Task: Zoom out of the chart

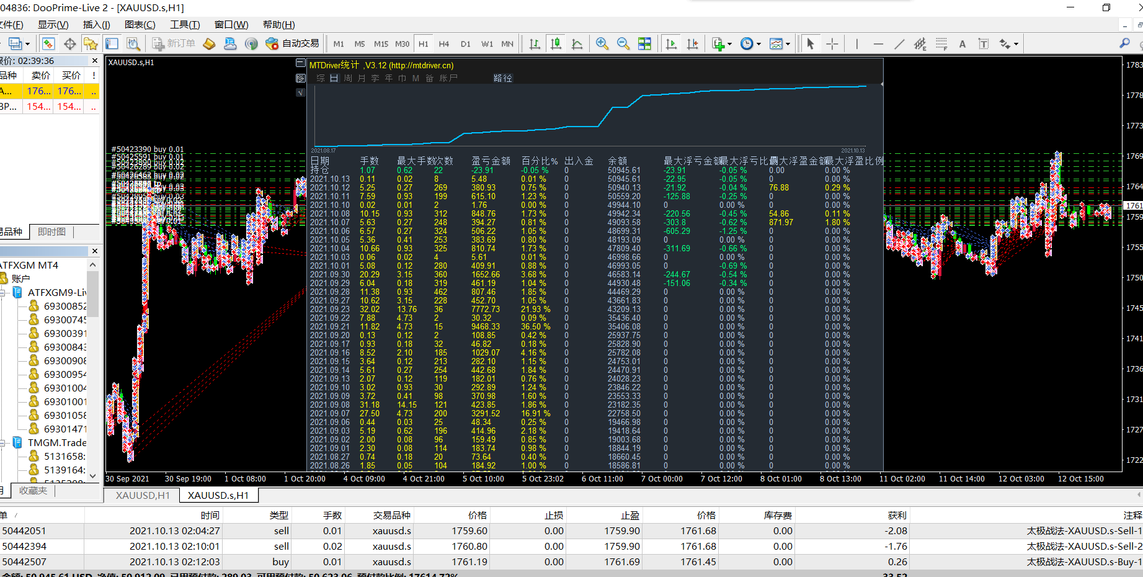Action: 623,43
